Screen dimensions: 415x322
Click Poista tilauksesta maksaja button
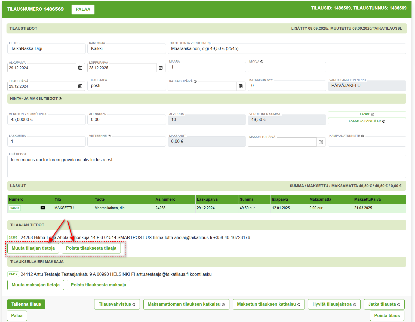pyautogui.click(x=98, y=285)
